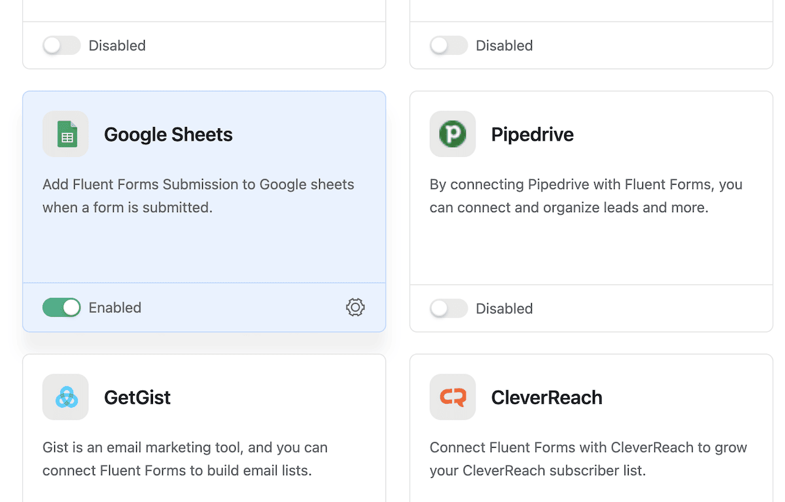The height and width of the screenshot is (502, 785).
Task: Click CleverReach subscriber list description
Action: (589, 459)
